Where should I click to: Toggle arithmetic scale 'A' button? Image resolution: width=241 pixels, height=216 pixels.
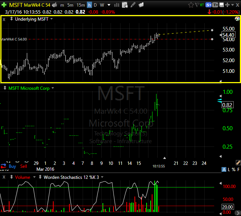tap(224, 170)
